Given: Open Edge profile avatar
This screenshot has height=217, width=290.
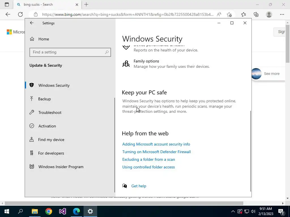Looking at the screenshot, I should coord(269,14).
